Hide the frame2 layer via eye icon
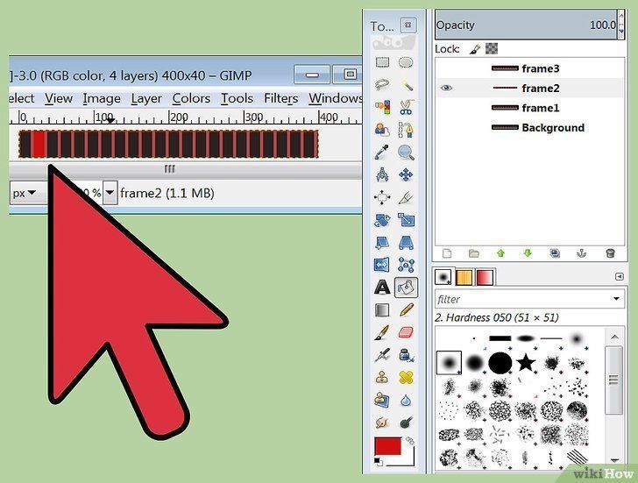Viewport: 638px width, 483px height. click(446, 88)
